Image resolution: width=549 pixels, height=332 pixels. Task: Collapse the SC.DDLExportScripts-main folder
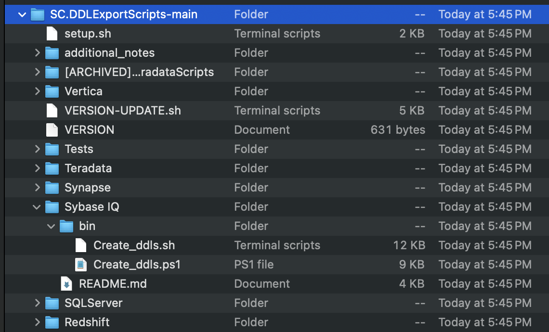click(x=22, y=14)
